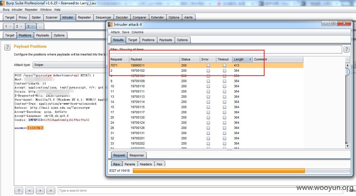Select the Results tab in attack window
Image resolution: width=356 pixels, height=196 pixels.
pyautogui.click(x=118, y=40)
